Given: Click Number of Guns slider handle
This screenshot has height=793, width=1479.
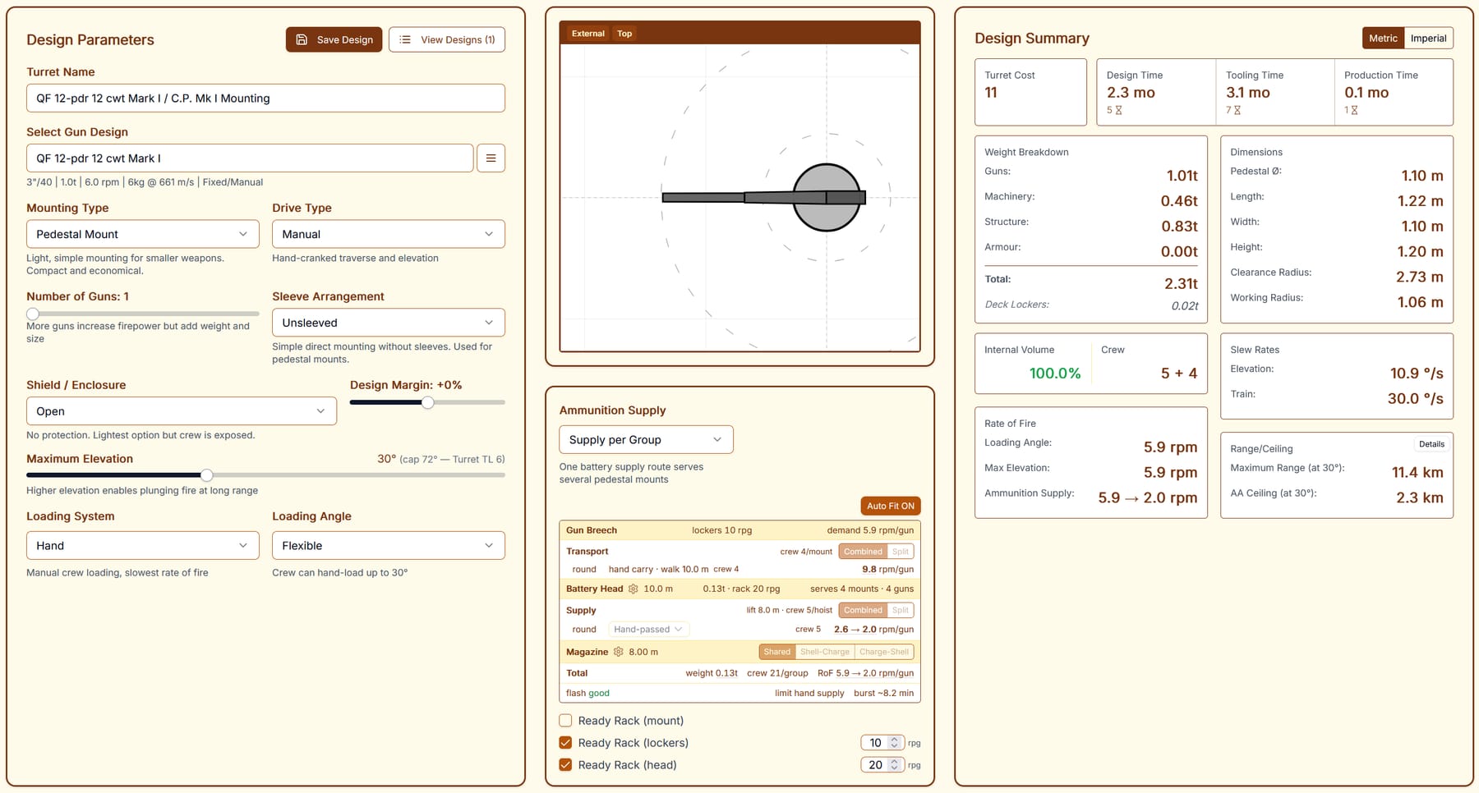Looking at the screenshot, I should 33,314.
